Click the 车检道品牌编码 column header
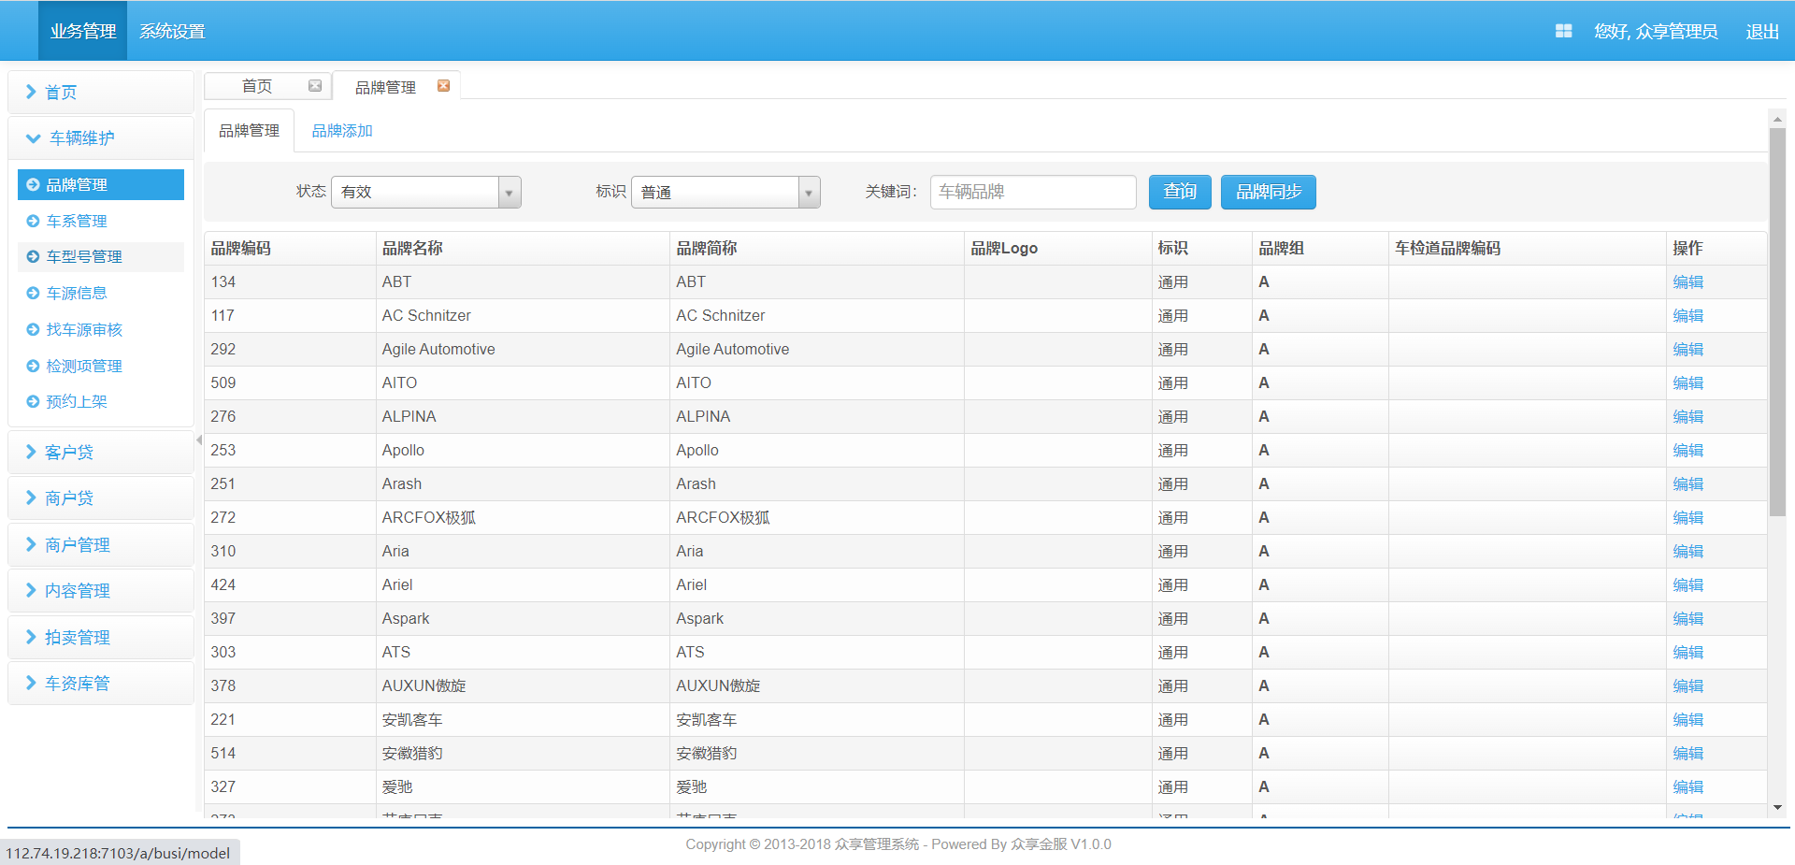The height and width of the screenshot is (865, 1795). tap(1527, 249)
